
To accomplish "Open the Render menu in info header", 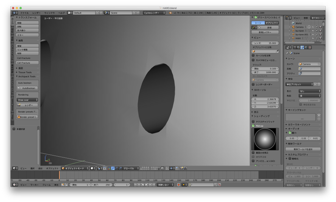I will (x=37, y=13).
